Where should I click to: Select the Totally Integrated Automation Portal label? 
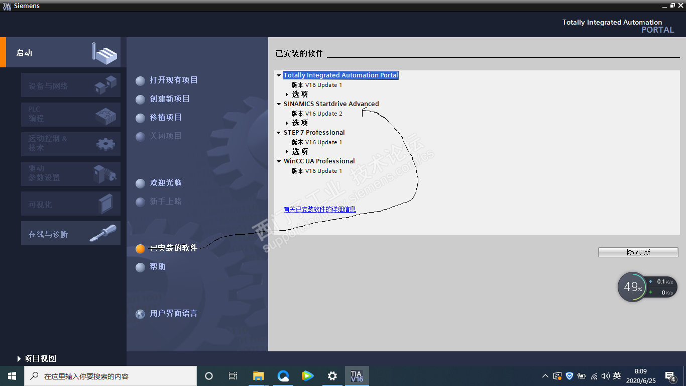pyautogui.click(x=341, y=75)
